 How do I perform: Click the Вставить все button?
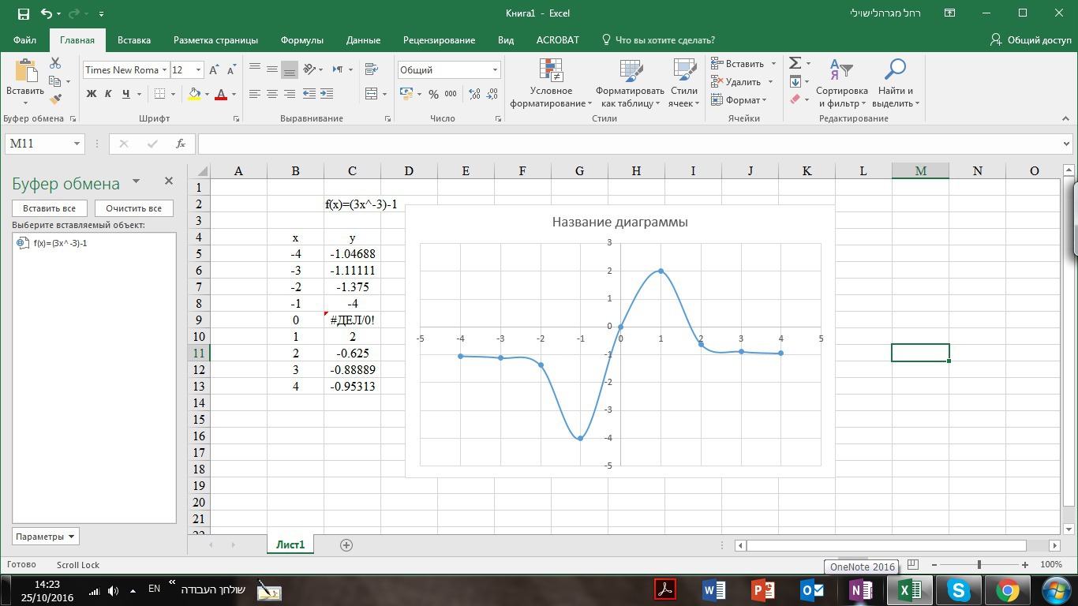coord(49,208)
